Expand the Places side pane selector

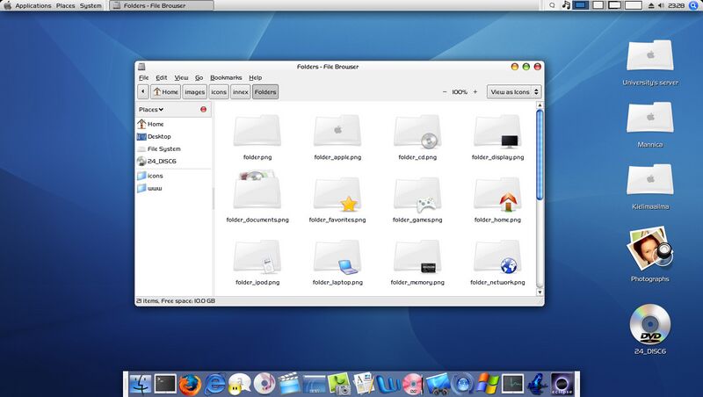pyautogui.click(x=151, y=110)
